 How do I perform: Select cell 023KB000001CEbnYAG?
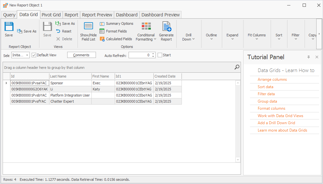[134, 83]
